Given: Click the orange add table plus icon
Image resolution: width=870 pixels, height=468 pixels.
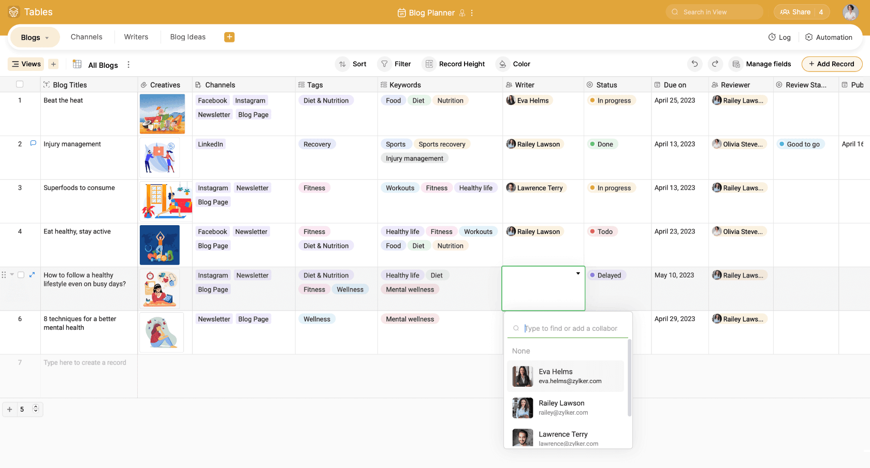Looking at the screenshot, I should click(x=229, y=37).
